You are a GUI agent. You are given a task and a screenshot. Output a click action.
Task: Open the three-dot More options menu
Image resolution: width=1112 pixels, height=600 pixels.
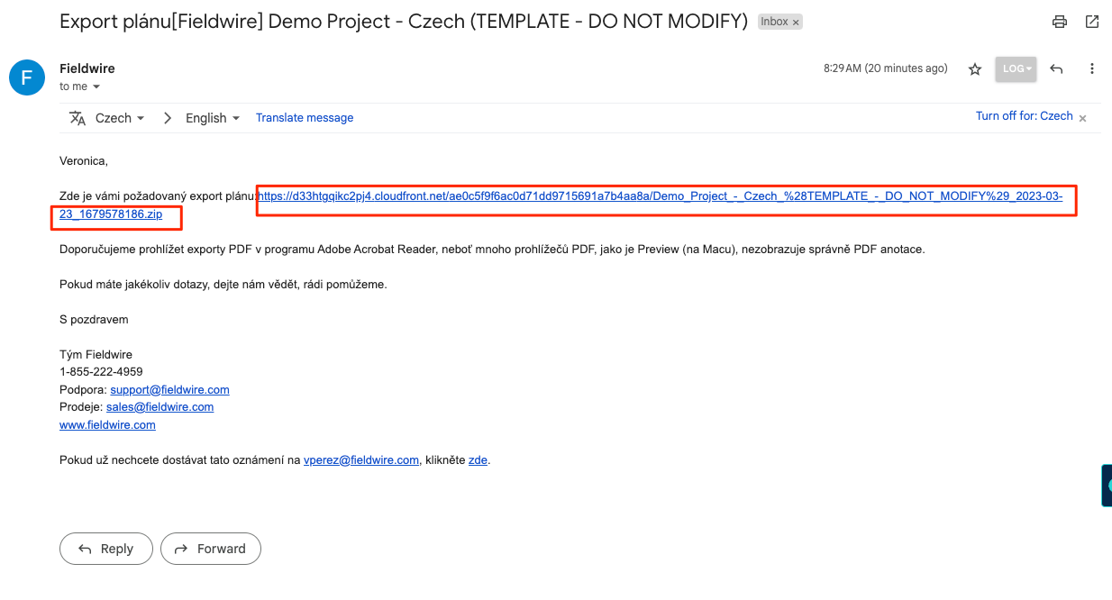point(1092,68)
